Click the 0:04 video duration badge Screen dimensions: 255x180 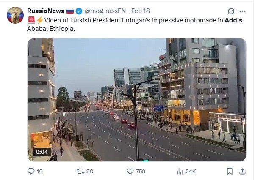coord(42,152)
